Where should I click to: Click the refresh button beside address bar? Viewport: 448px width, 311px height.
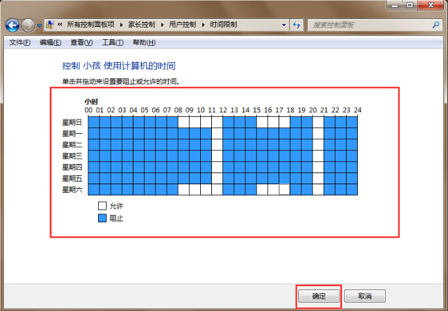[297, 24]
